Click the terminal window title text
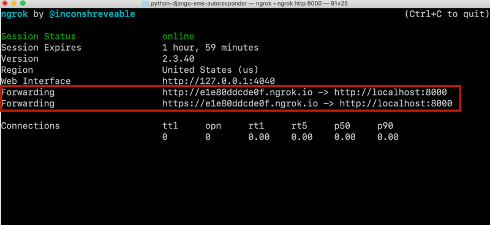This screenshot has width=490, height=225. pyautogui.click(x=249, y=4)
